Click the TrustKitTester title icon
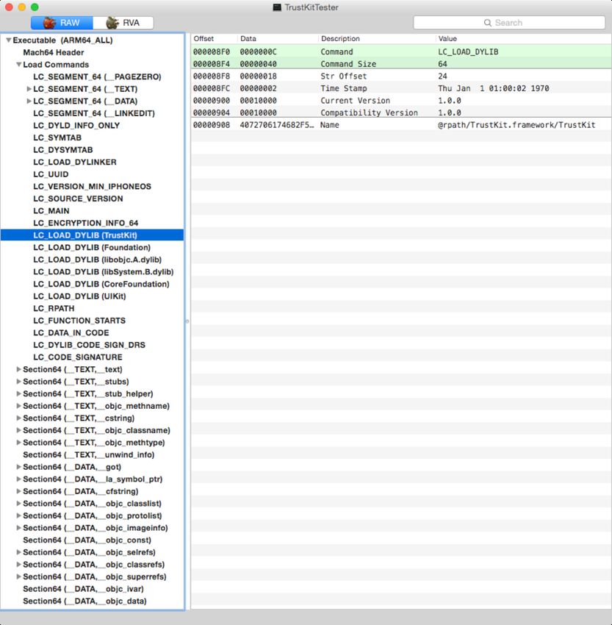The height and width of the screenshot is (625, 612). [x=277, y=7]
